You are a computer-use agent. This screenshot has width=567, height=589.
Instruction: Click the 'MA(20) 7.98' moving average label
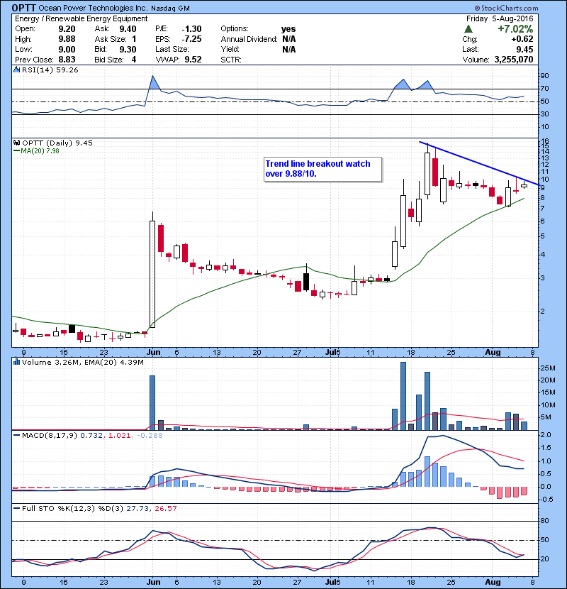[40, 151]
